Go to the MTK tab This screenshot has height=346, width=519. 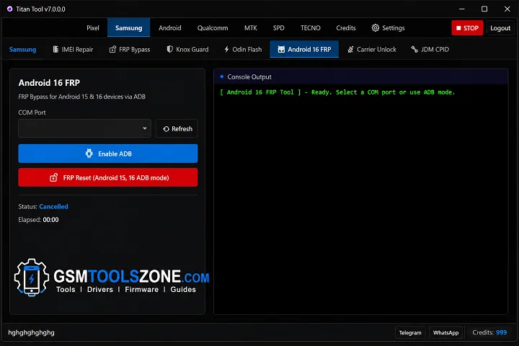click(x=251, y=28)
